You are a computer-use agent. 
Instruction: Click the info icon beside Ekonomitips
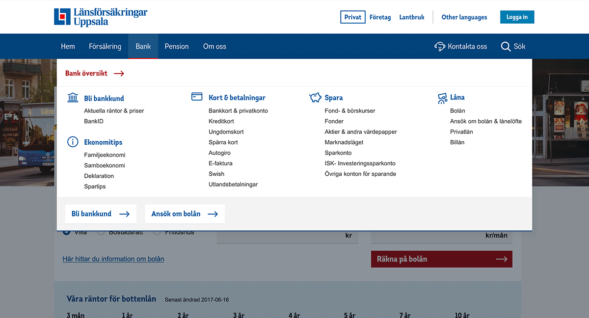pos(73,141)
